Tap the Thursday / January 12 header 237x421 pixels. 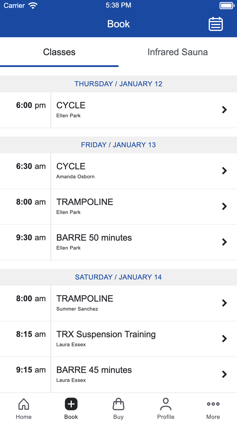[118, 84]
